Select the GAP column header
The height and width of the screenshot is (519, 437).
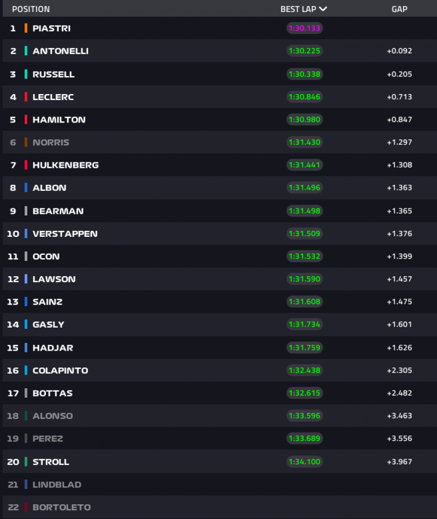(399, 9)
